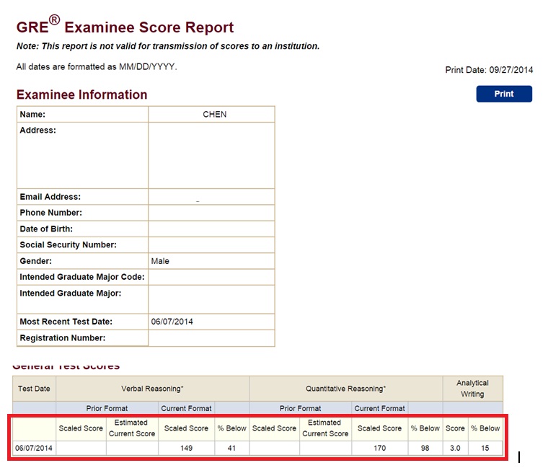Image resolution: width=548 pixels, height=468 pixels.
Task: Click the Email Address: label
Action: [50, 197]
